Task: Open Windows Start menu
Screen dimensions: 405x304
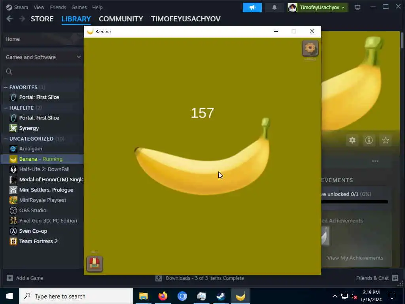Action: [x=9, y=296]
